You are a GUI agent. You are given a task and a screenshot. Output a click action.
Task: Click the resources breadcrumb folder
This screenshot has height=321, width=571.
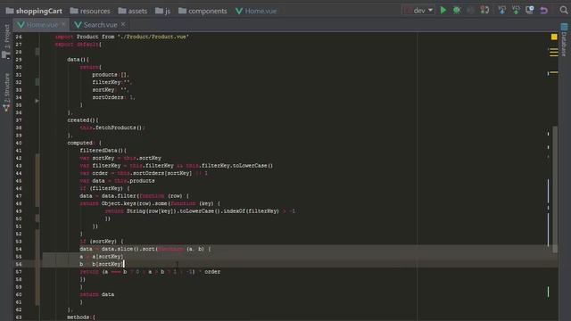pos(90,11)
